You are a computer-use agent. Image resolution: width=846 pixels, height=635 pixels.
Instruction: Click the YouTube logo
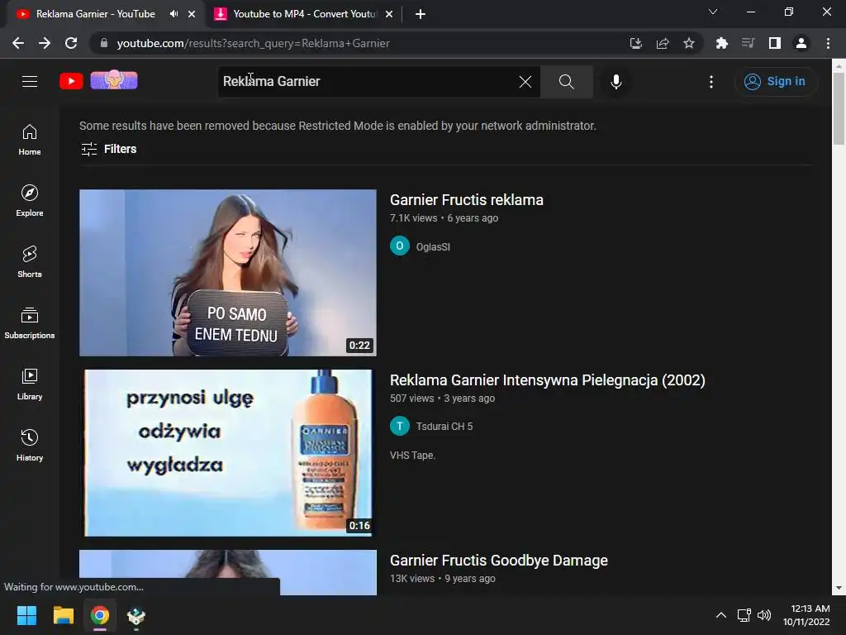click(x=71, y=81)
